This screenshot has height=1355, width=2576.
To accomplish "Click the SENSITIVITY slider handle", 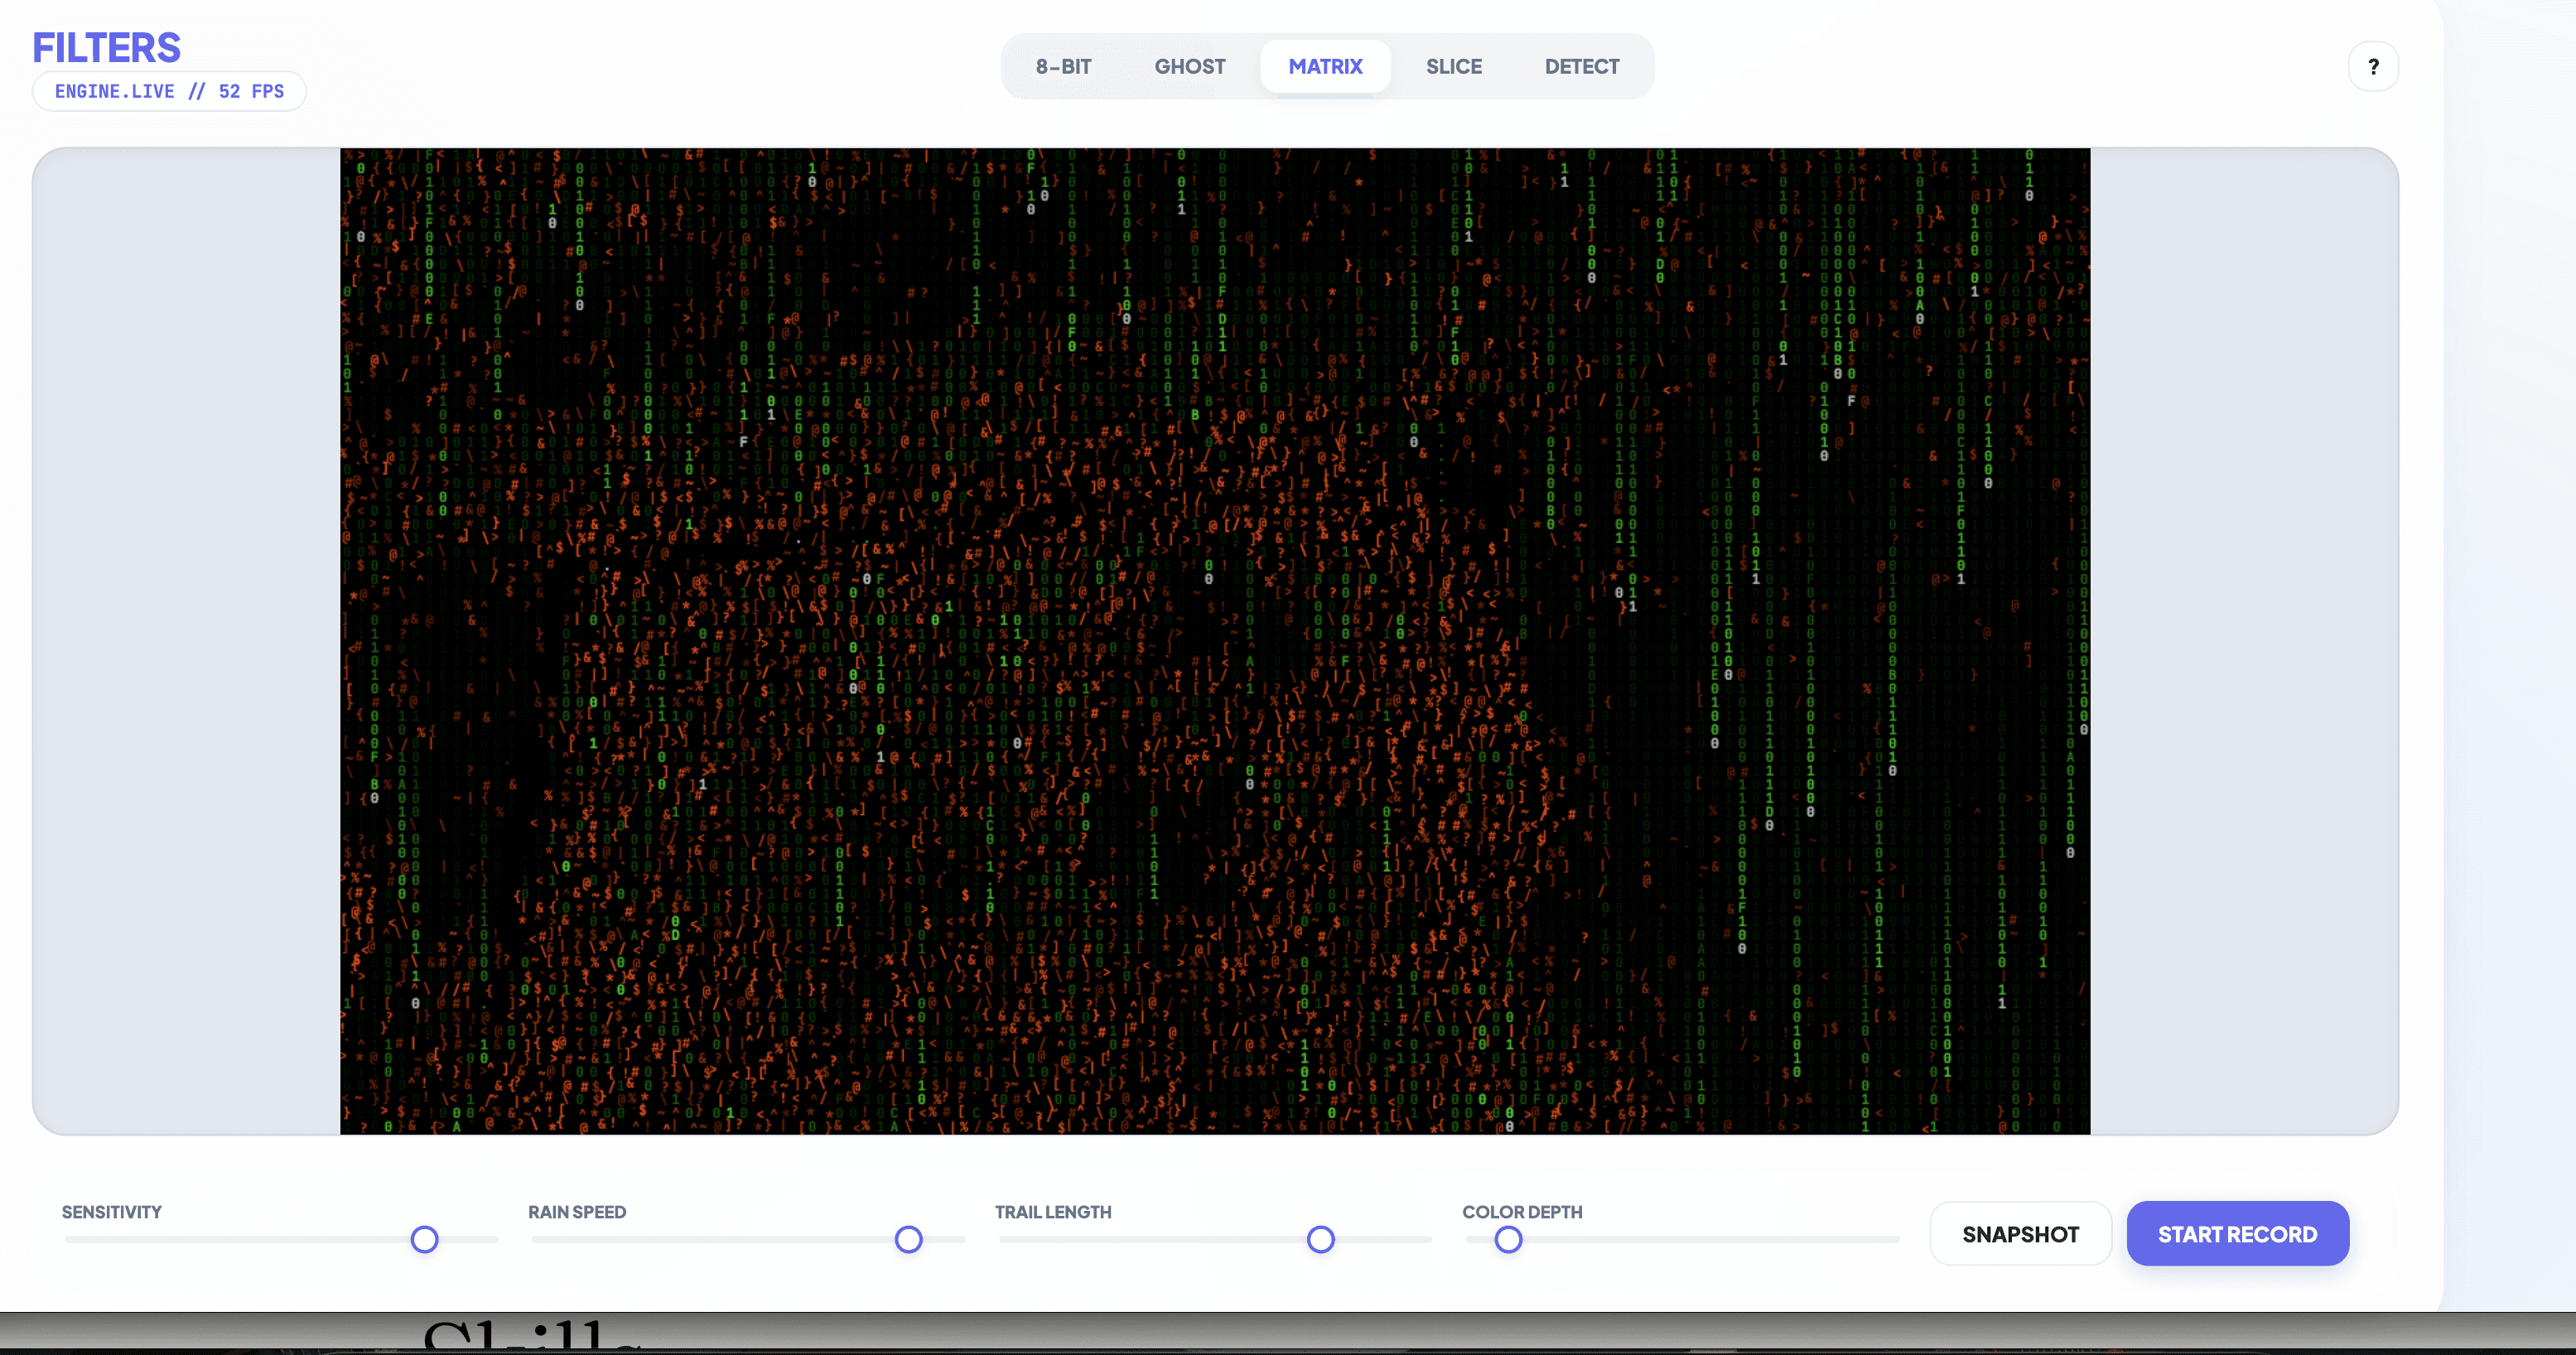I will (x=425, y=1240).
